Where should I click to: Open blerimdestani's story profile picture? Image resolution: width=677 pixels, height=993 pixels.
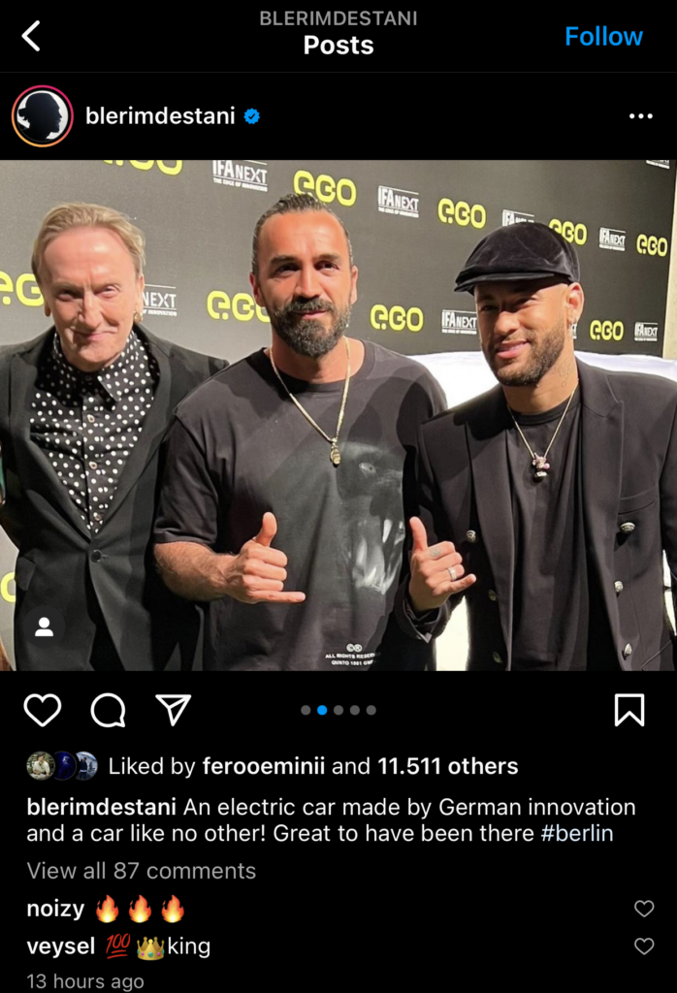pos(43,116)
